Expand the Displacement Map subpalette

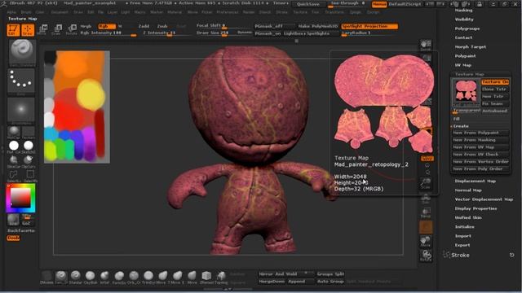(476, 181)
